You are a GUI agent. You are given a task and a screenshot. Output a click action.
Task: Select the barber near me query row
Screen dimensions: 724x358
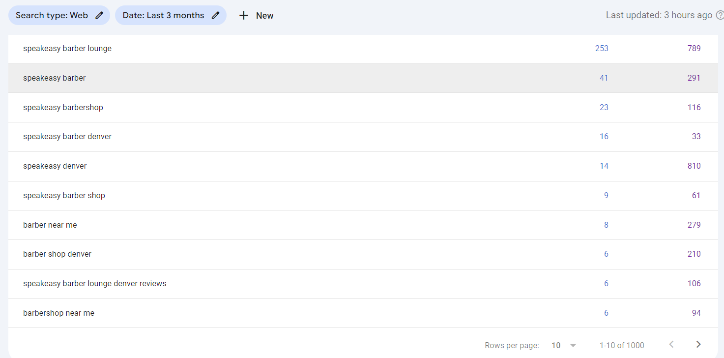click(x=50, y=225)
